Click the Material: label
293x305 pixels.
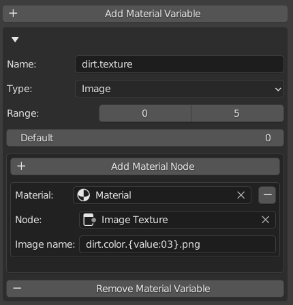coord(34,195)
